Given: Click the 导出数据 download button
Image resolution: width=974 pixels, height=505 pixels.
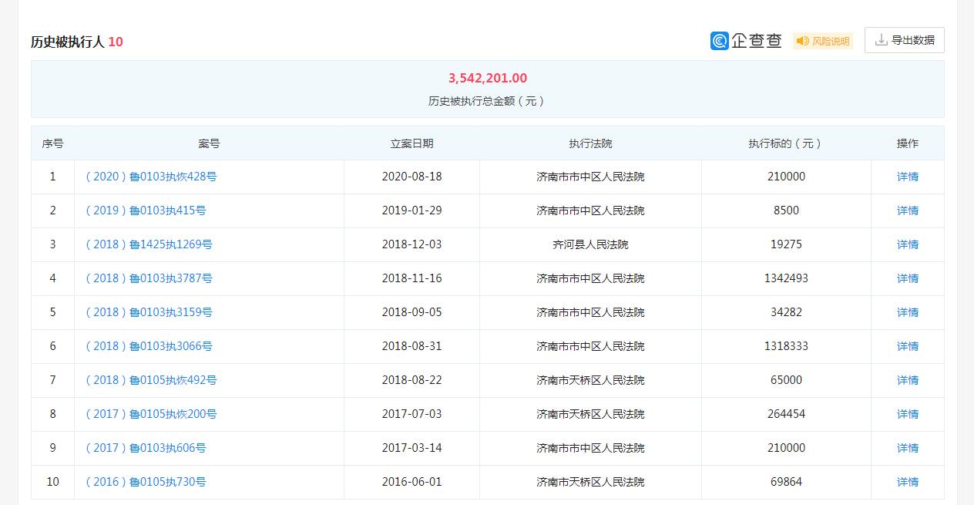Looking at the screenshot, I should (x=905, y=40).
